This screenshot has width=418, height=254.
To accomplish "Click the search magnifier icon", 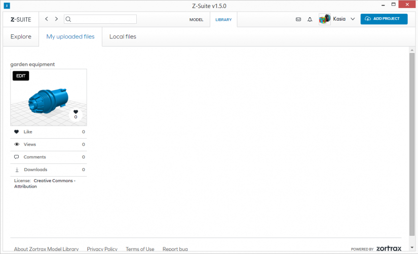I will pyautogui.click(x=68, y=19).
